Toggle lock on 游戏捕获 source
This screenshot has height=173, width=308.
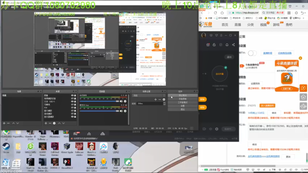coord(75,113)
